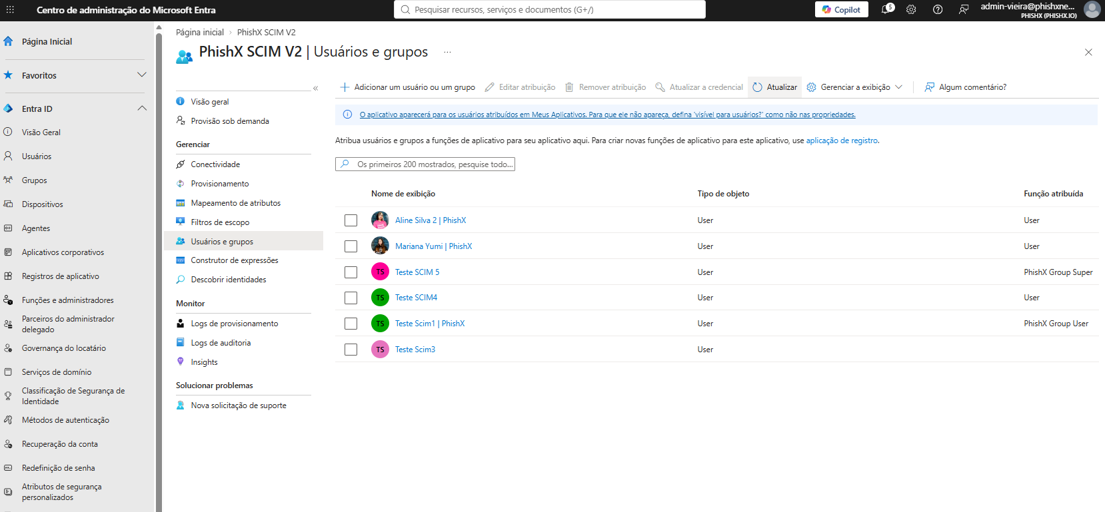Open Grupos in the left sidebar
Viewport: 1105px width, 512px height.
[35, 180]
